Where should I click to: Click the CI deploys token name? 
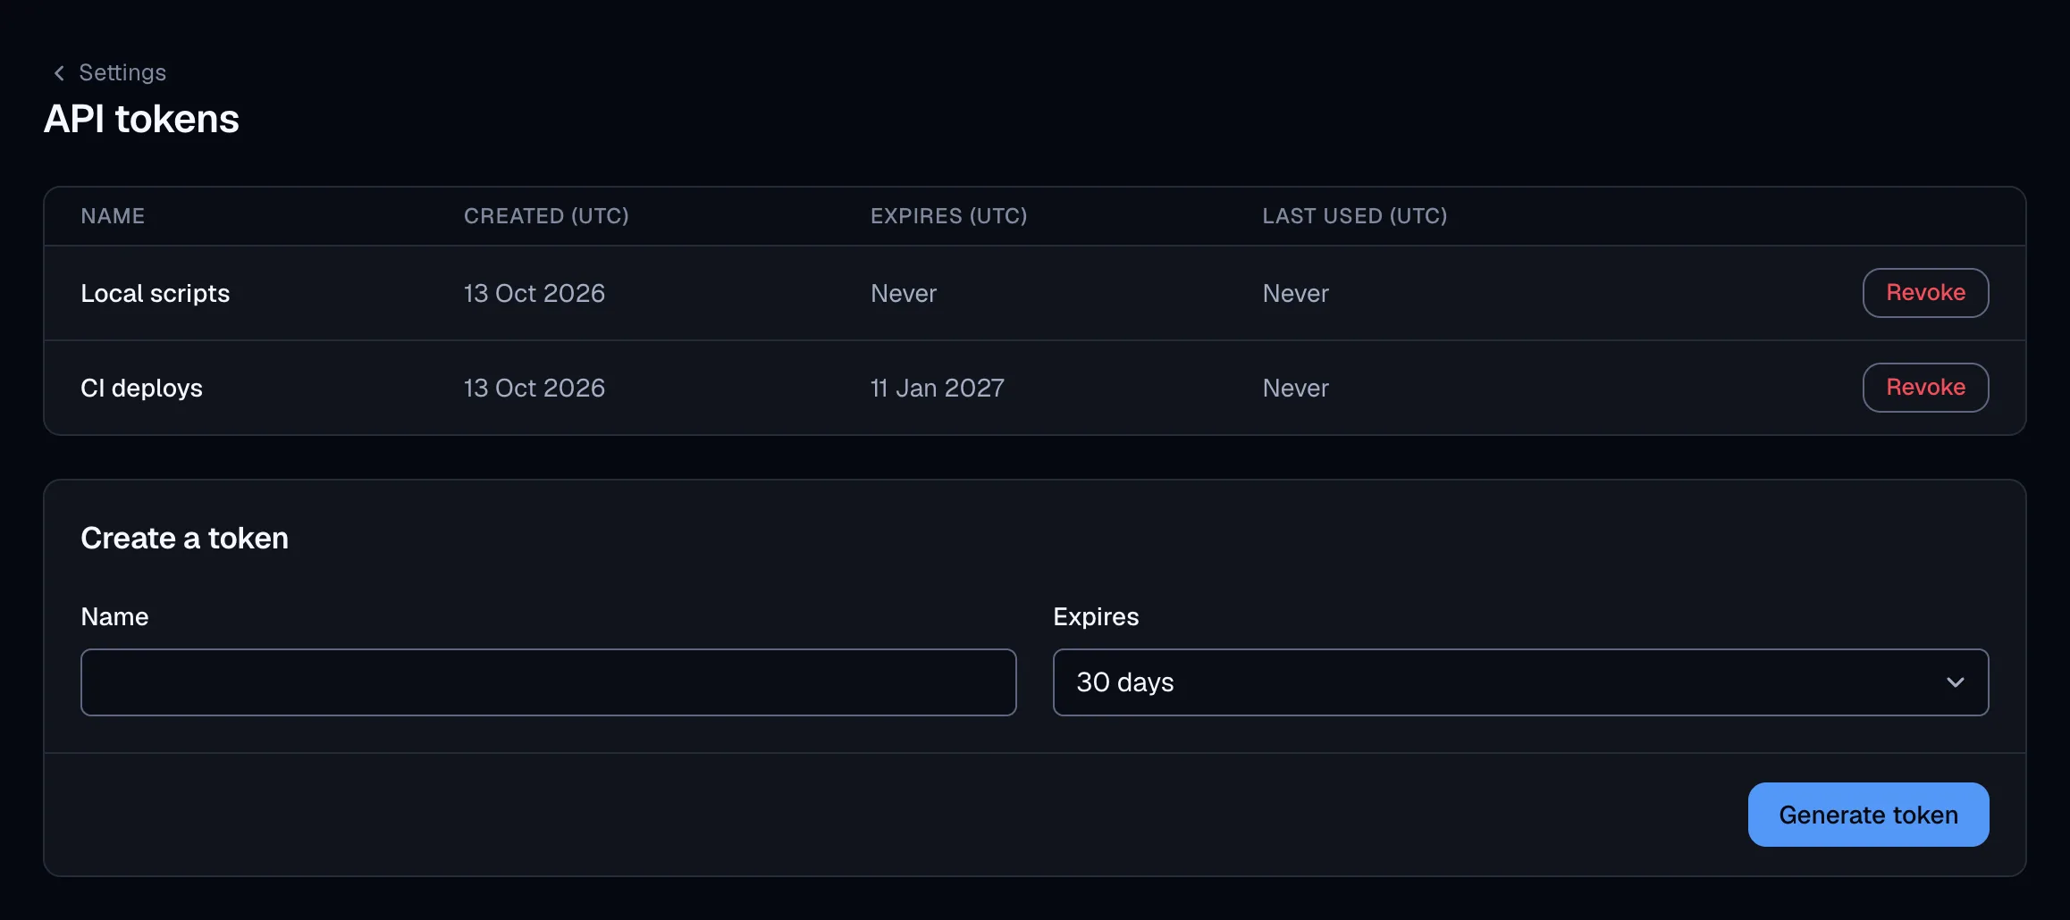tap(142, 389)
